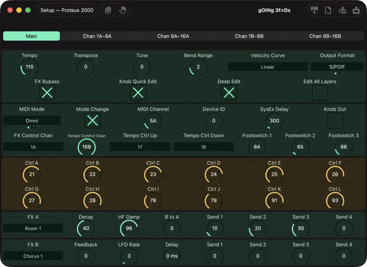Click the blank document icon
This screenshot has height=267, width=367.
328,10
